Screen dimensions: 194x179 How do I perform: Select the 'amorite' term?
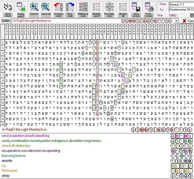(x=7, y=161)
